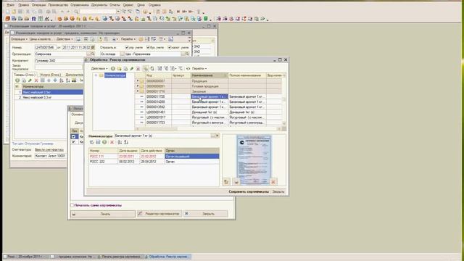The height and width of the screenshot is (261, 464).
Task: Select certificate row РОСС 222
Action: 154,162
